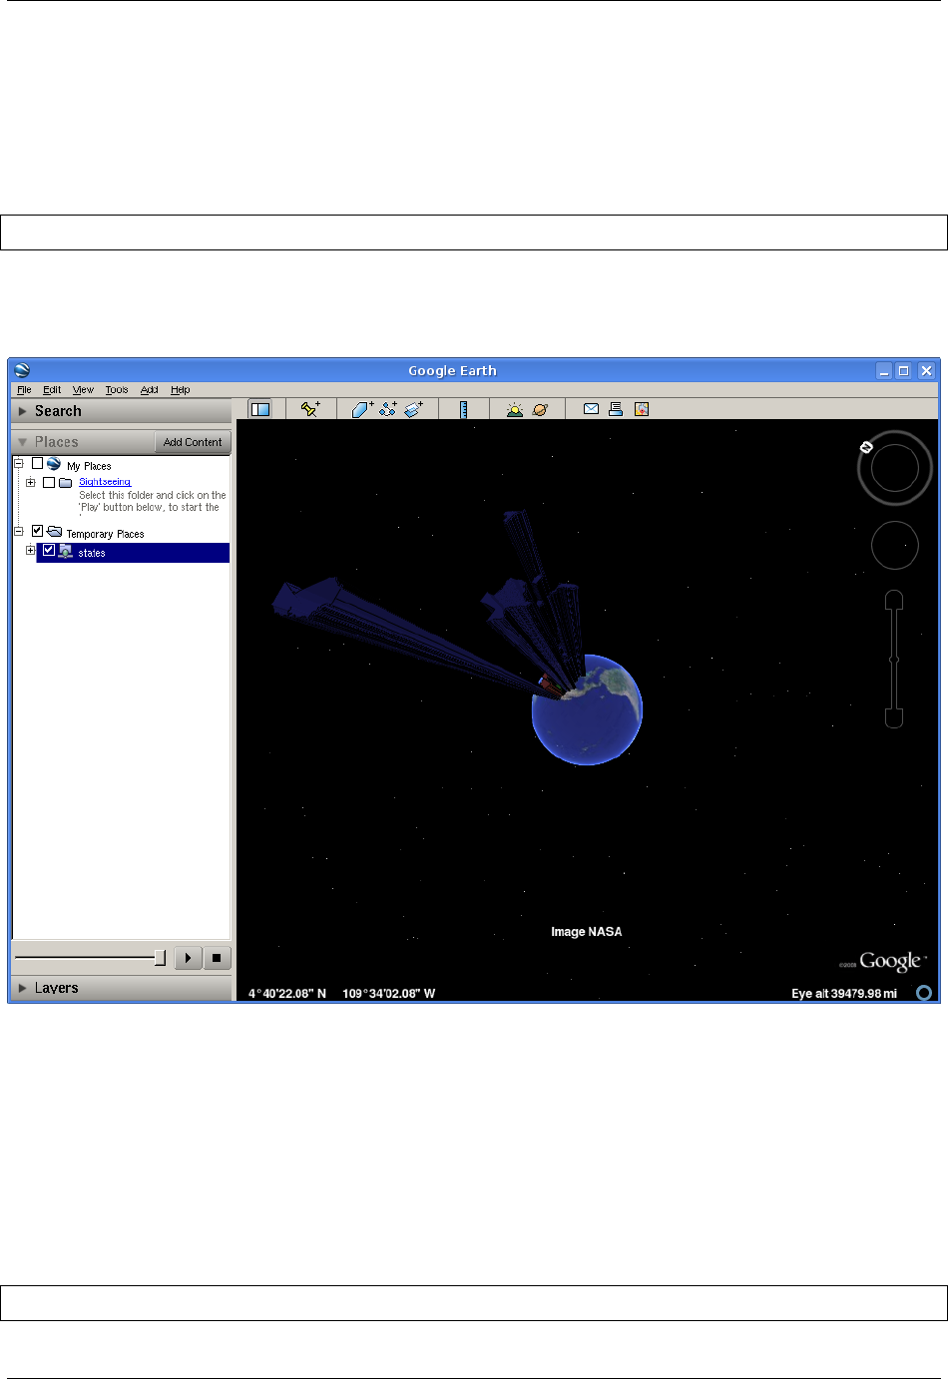Select the Add Path tool
This screenshot has height=1379, width=948.
pos(388,409)
